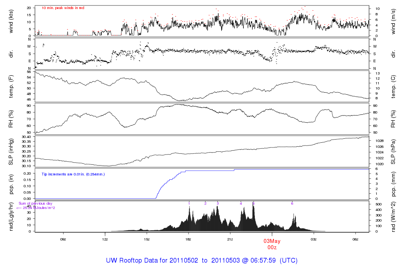Click the 'temp. (F)' axis label

click(11, 86)
